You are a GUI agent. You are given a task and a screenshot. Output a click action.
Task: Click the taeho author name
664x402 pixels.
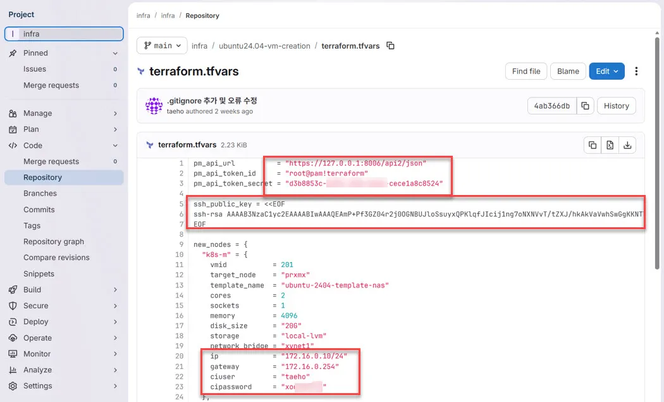(x=175, y=111)
